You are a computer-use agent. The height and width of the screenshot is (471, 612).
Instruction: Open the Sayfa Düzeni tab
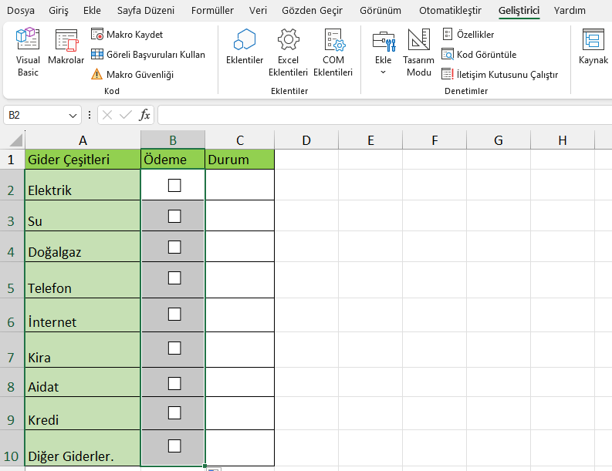(x=146, y=11)
